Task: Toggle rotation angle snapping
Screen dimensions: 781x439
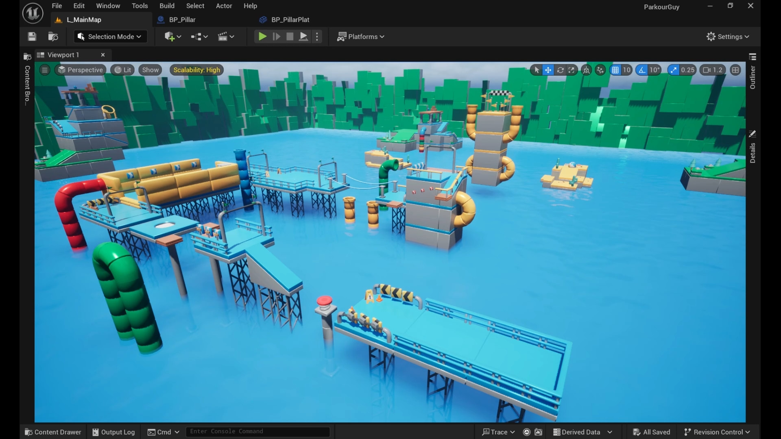Action: coord(641,70)
